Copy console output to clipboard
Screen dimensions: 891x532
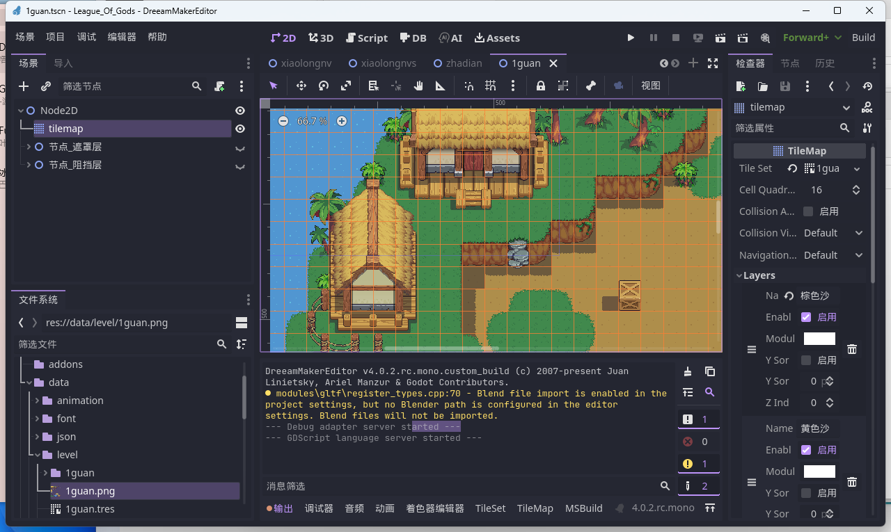point(709,371)
